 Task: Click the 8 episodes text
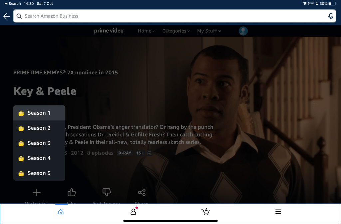(x=100, y=153)
